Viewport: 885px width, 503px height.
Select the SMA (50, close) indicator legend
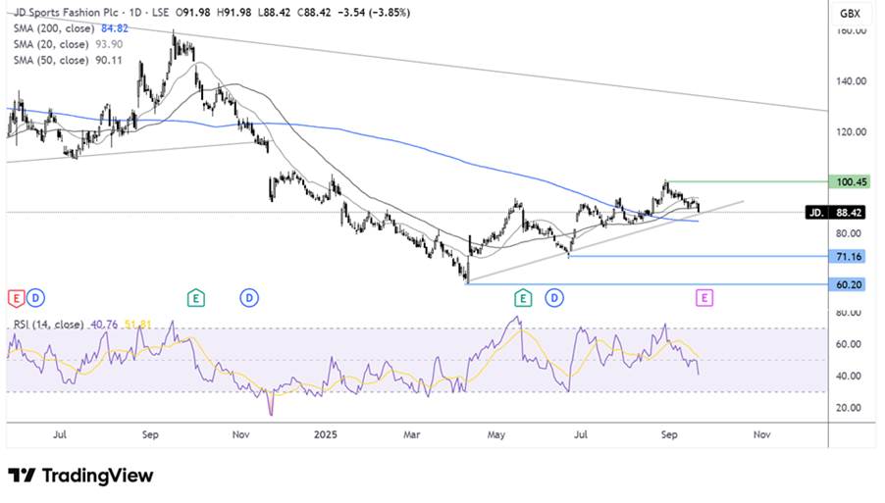click(x=51, y=60)
